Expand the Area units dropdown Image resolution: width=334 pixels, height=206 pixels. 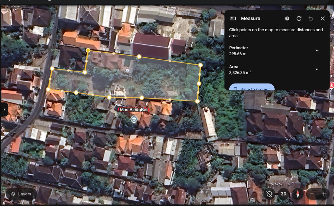point(317,69)
